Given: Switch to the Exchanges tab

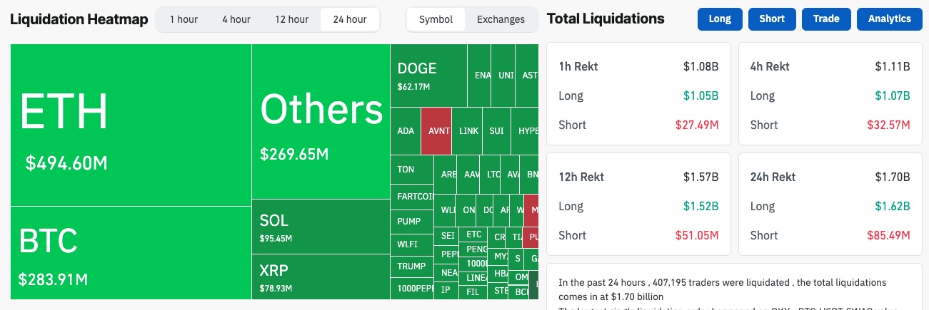Looking at the screenshot, I should pyautogui.click(x=501, y=19).
